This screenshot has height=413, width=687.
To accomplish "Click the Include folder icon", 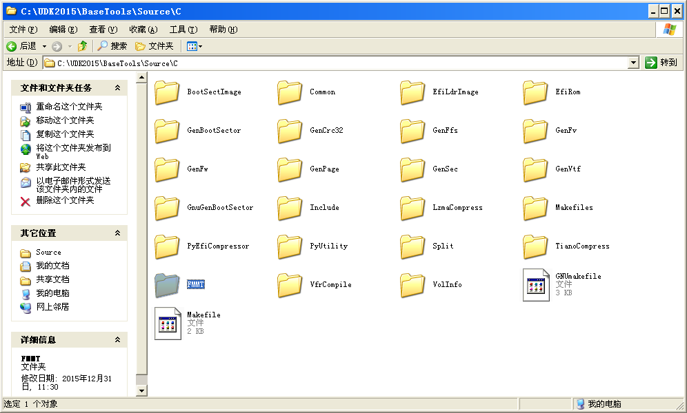I will [290, 208].
